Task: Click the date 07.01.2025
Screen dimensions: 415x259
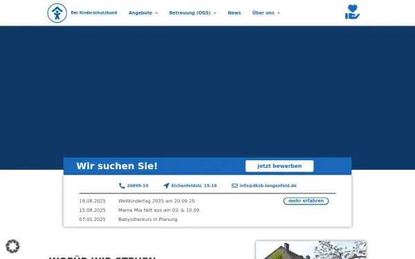Action: [93, 220]
